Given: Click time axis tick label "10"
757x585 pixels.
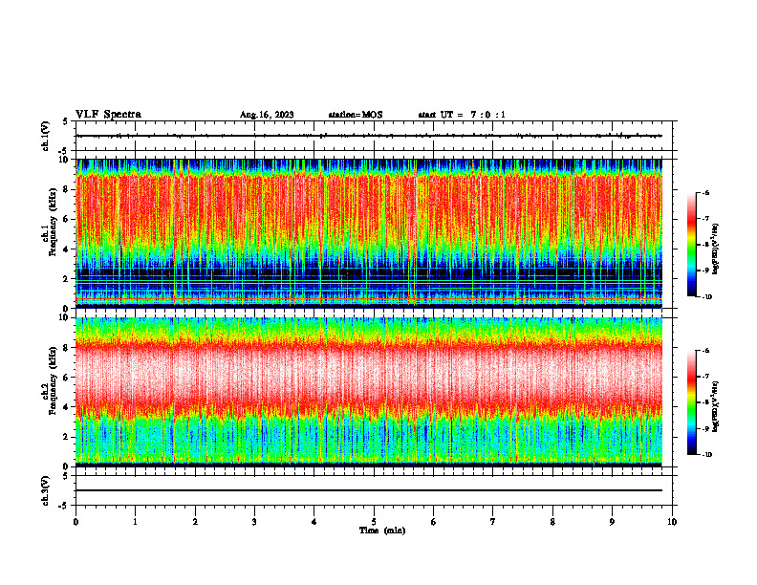Looking at the screenshot, I should (672, 522).
